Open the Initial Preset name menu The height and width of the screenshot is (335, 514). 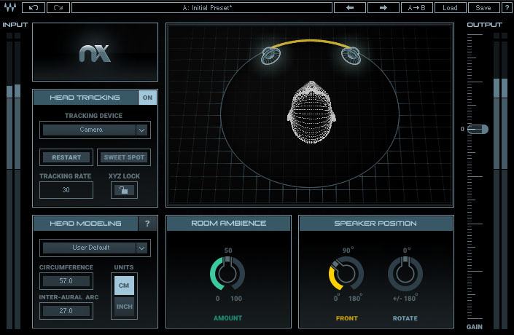(x=202, y=8)
